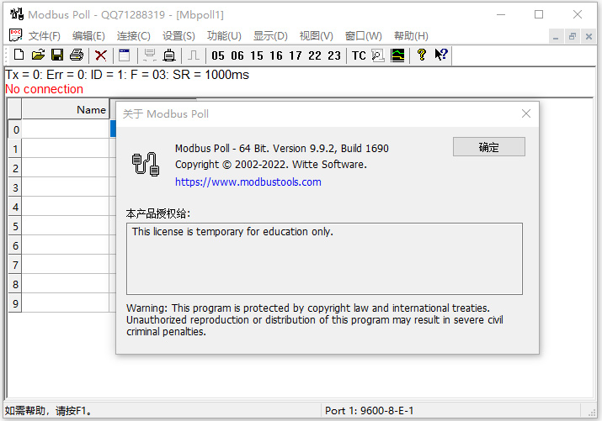Screen dimensions: 602x421
Task: Select row header 9 in the grid
Action: (x=15, y=303)
